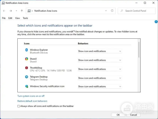
Task: Click the Bluetooth icon for Windows Explorer
Action: (x=26, y=50)
